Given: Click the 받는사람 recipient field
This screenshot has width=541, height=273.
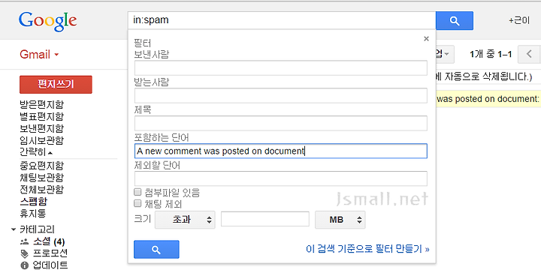Looking at the screenshot, I should click(280, 96).
